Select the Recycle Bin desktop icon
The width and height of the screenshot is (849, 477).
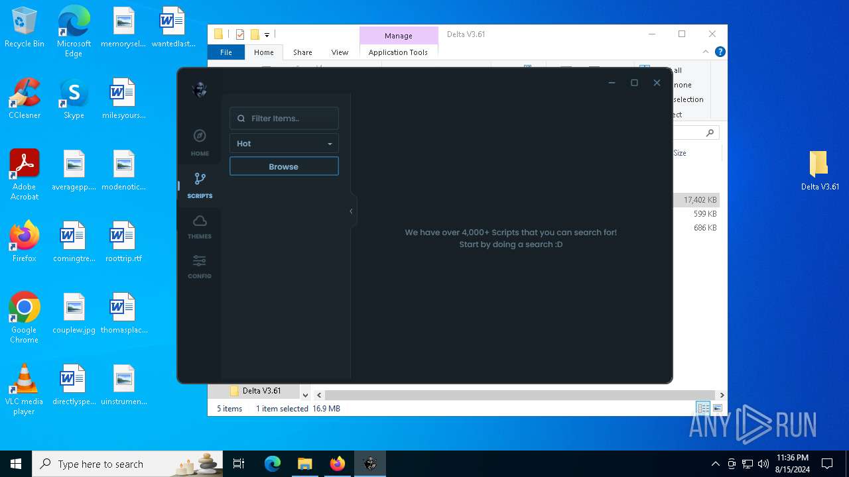(x=25, y=28)
